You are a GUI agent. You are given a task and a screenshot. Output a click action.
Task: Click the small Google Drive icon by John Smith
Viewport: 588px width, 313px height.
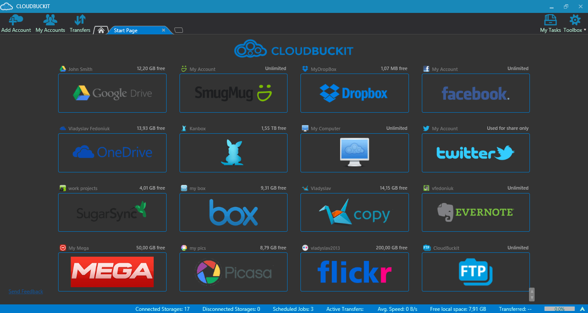pos(62,69)
